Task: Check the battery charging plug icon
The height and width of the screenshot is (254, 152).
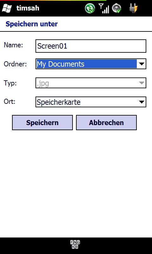Action: (134, 8)
